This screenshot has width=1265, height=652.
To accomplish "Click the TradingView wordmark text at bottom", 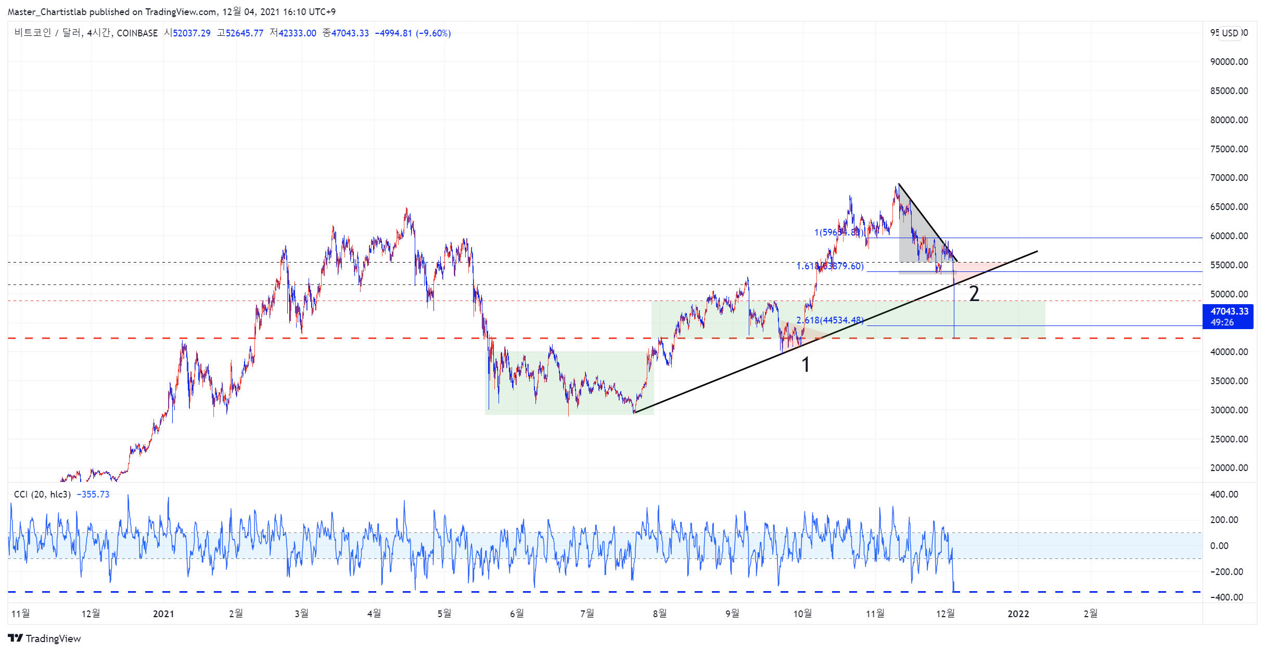I will [x=53, y=638].
